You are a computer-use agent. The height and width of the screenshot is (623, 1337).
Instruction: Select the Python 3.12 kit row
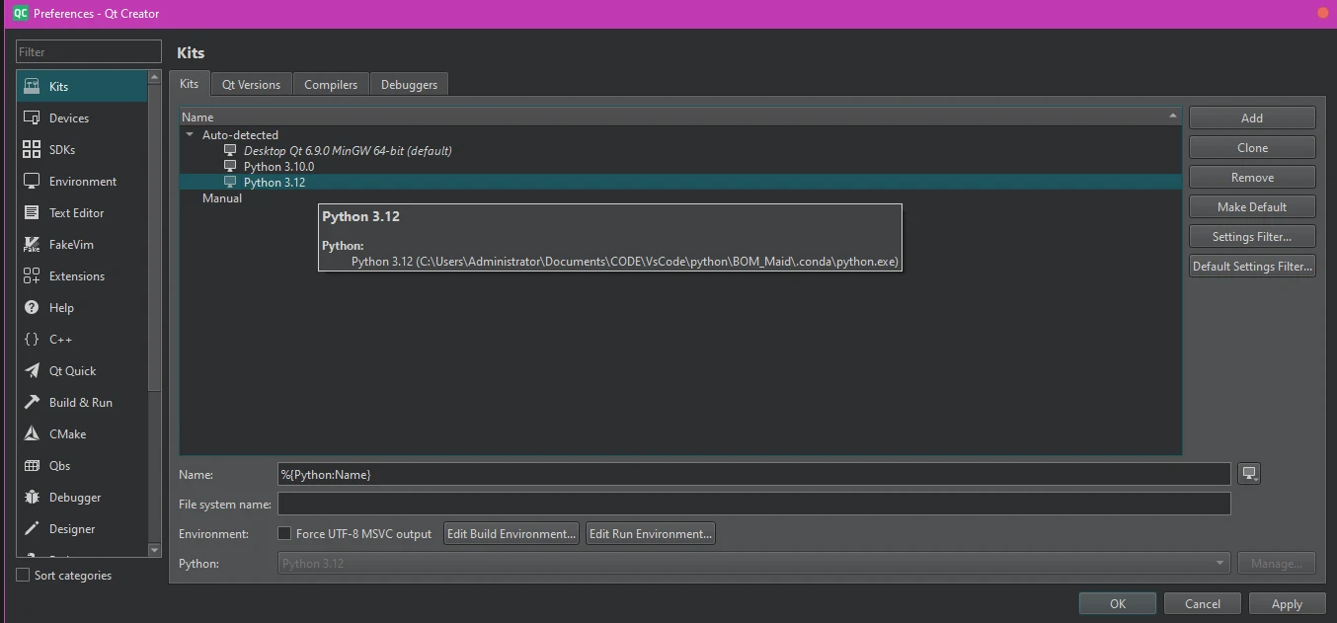tap(680, 182)
